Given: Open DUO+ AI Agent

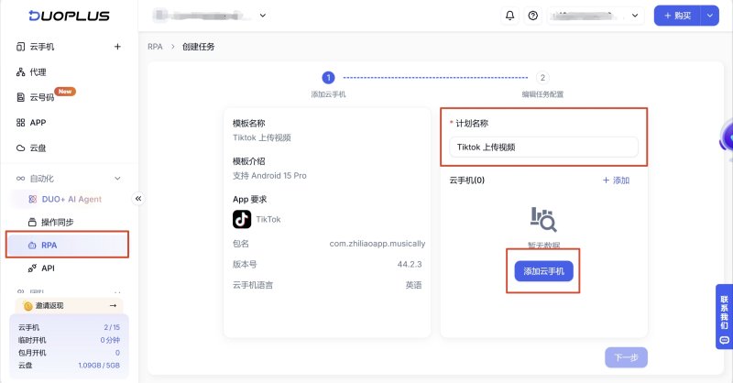Looking at the screenshot, I should tap(71, 199).
